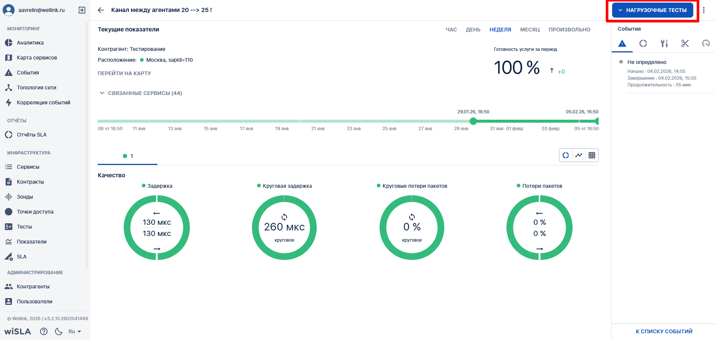
Task: Click the timeline start handle at 29.01.26
Action: [473, 121]
